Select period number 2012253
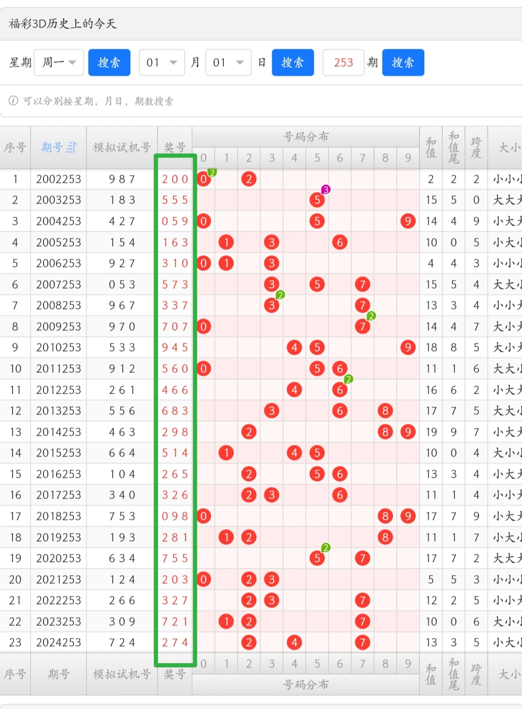 [58, 390]
